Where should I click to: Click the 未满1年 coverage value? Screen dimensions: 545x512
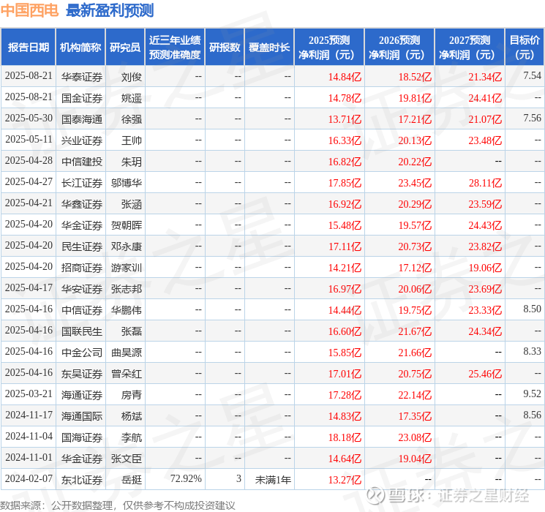pyautogui.click(x=273, y=480)
